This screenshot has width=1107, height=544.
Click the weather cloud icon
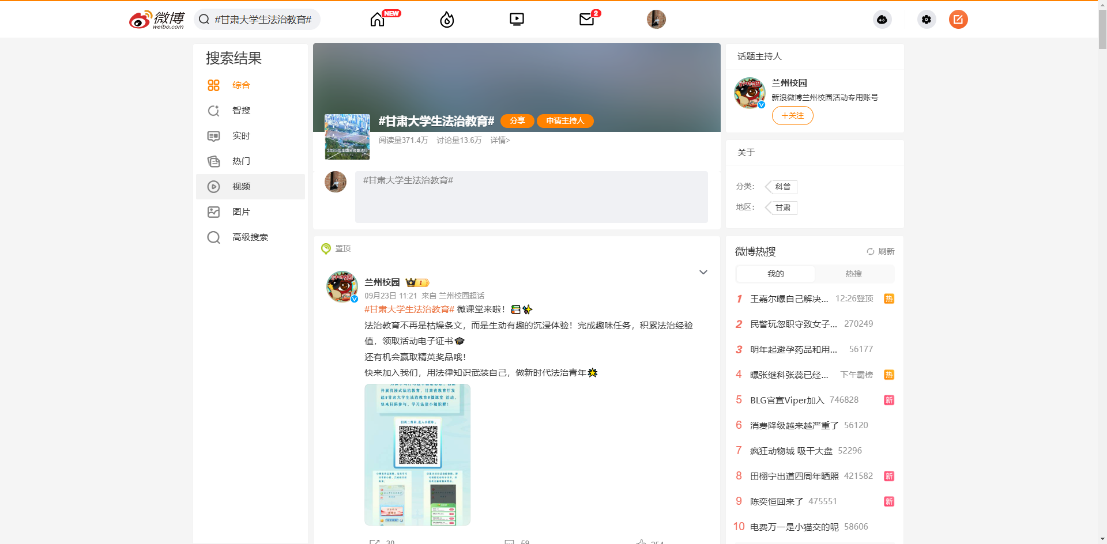882,19
